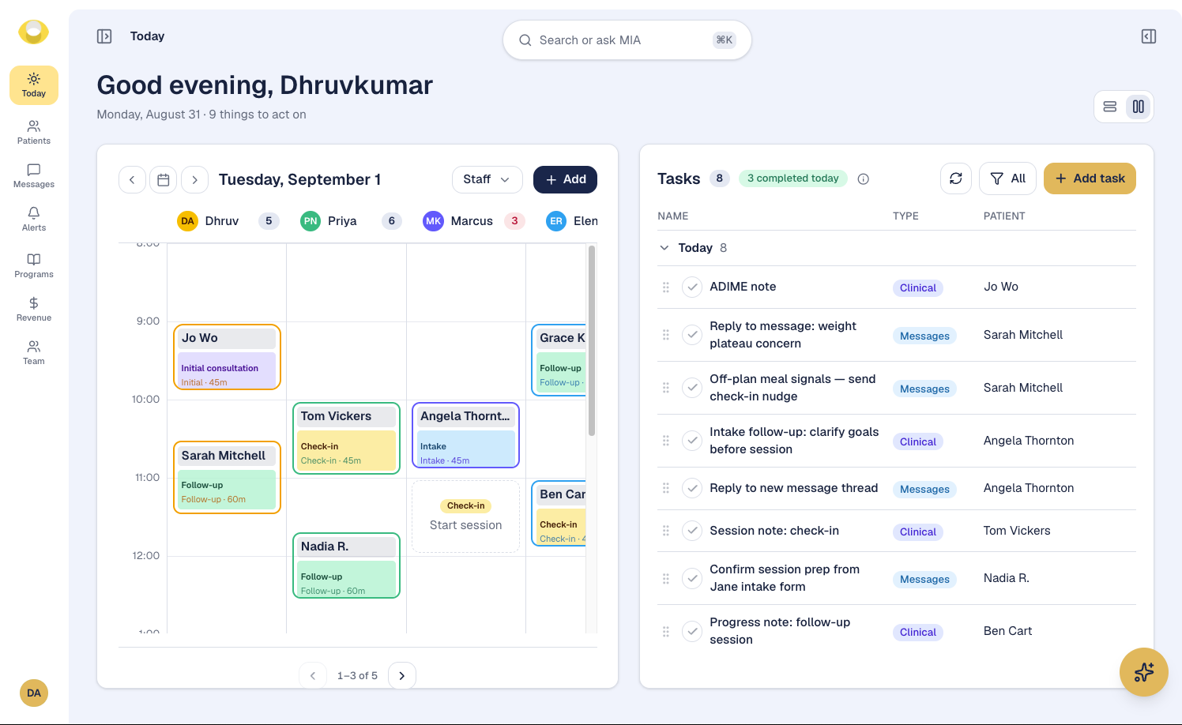Switch to side-by-side columns layout view
The image size is (1182, 725).
pos(1139,107)
